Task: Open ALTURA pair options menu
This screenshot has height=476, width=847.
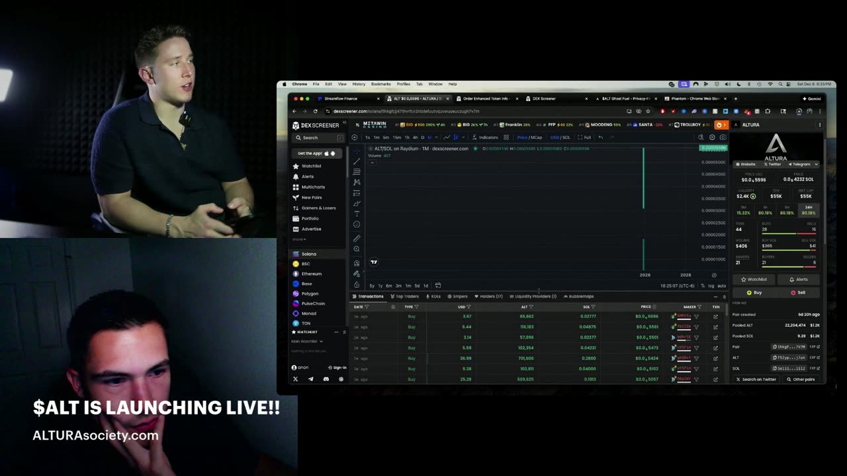Action: click(x=819, y=124)
